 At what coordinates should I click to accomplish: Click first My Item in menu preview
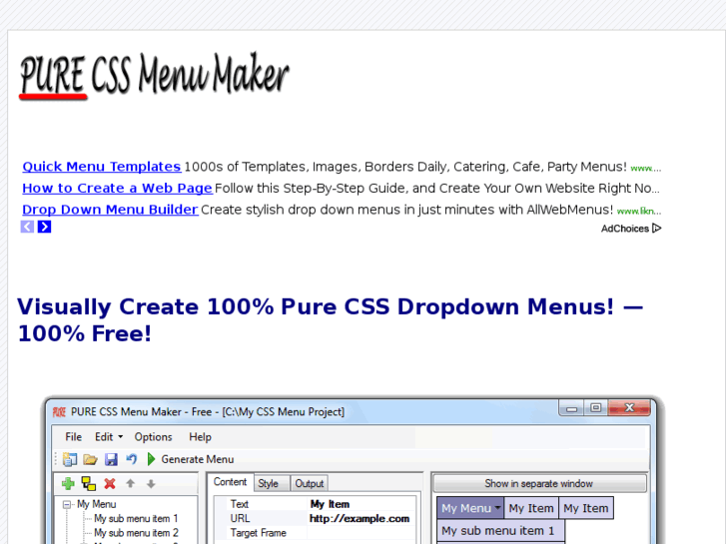click(531, 508)
